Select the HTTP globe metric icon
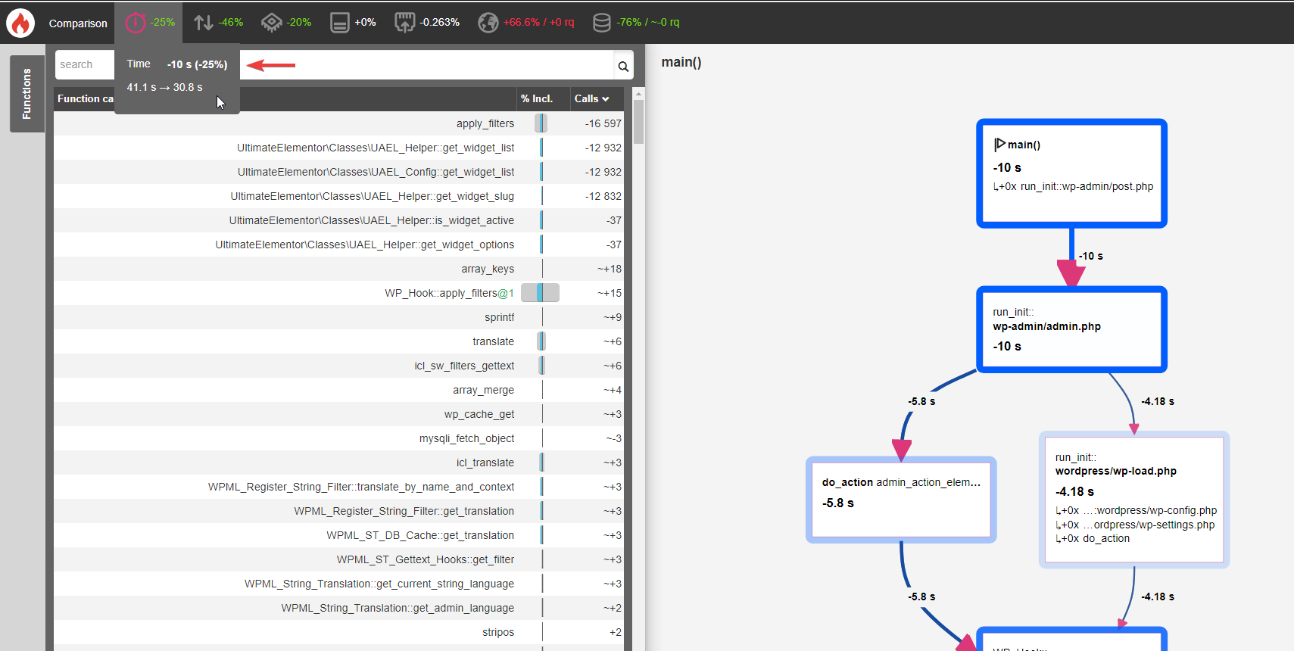This screenshot has height=651, width=1294. tap(488, 23)
